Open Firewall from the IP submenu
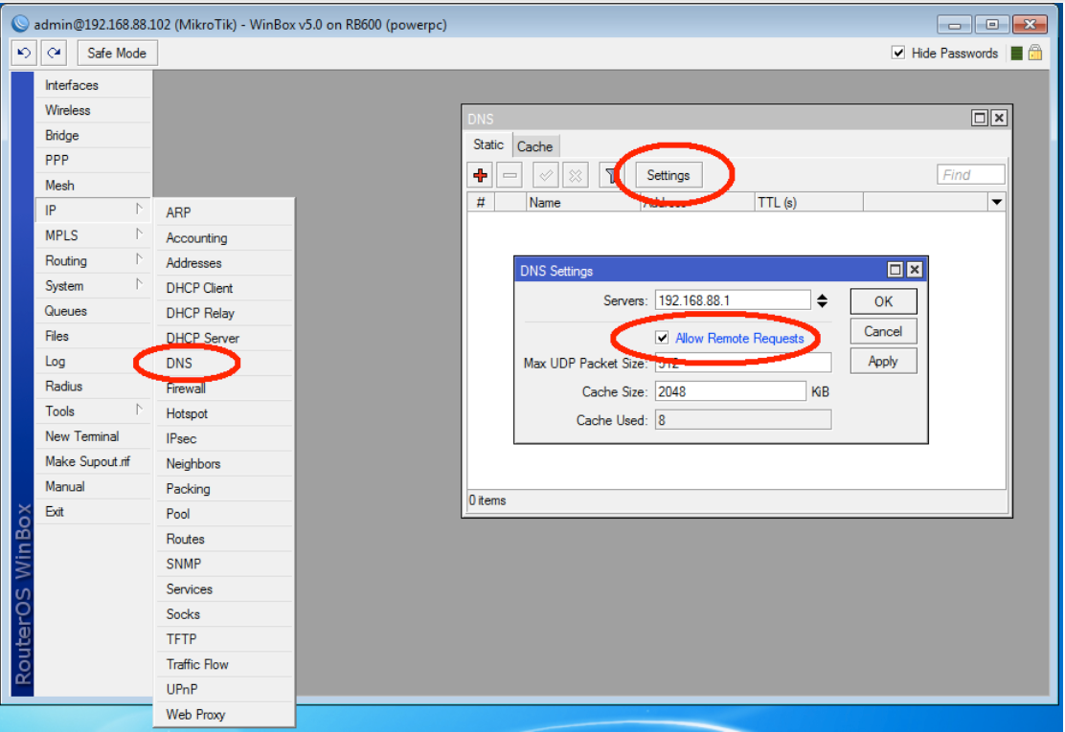 point(224,388)
